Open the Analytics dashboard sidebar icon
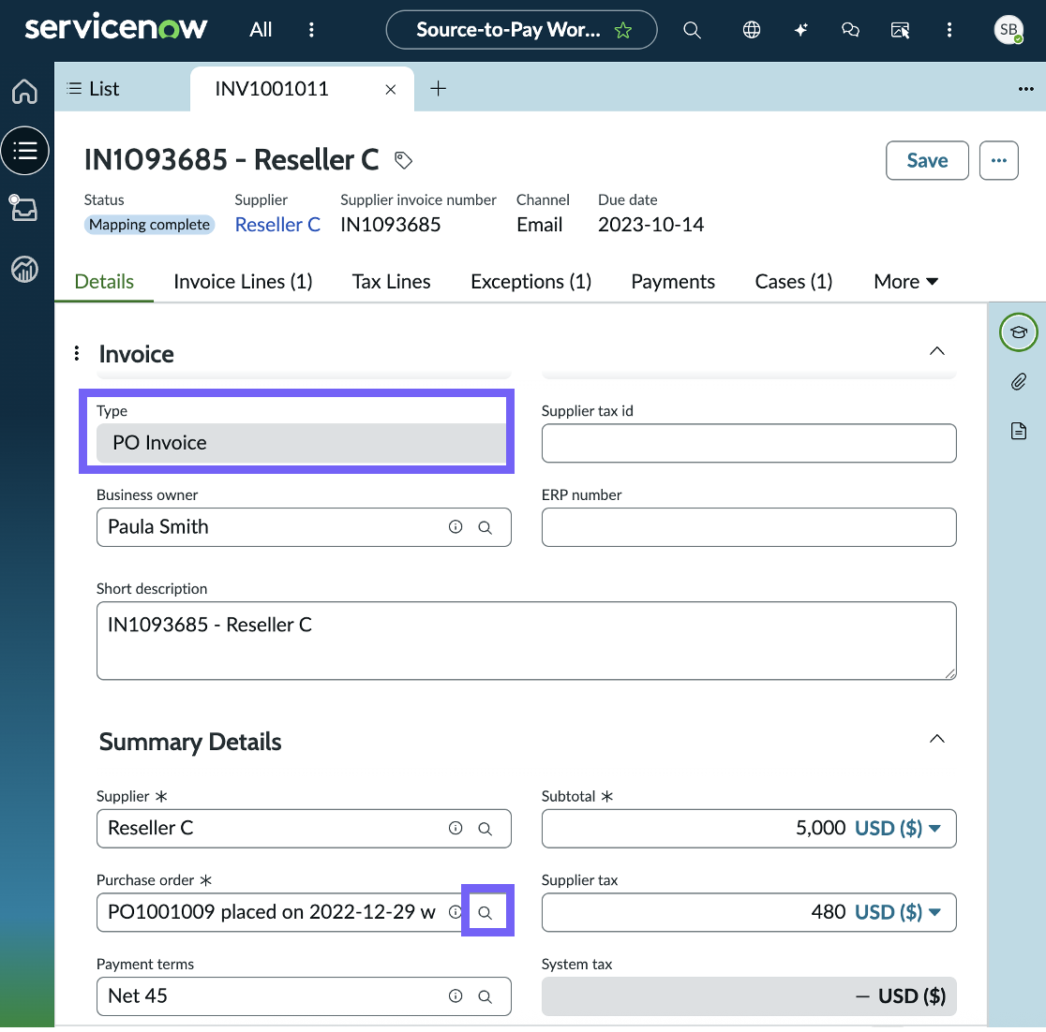Image resolution: width=1046 pixels, height=1032 pixels. [x=24, y=270]
